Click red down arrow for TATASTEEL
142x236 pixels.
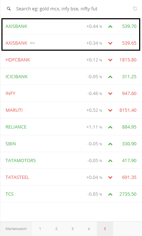click(x=110, y=177)
